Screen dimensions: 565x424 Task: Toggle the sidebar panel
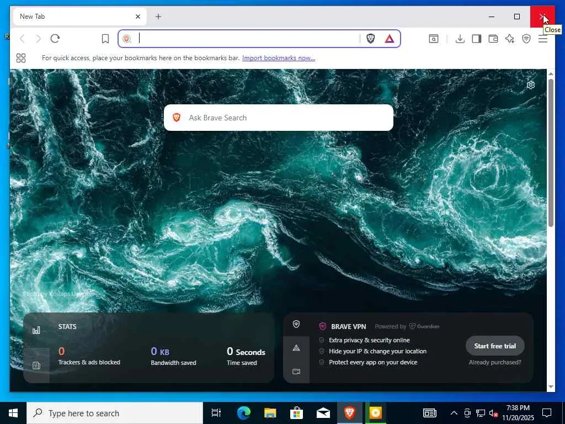point(476,39)
